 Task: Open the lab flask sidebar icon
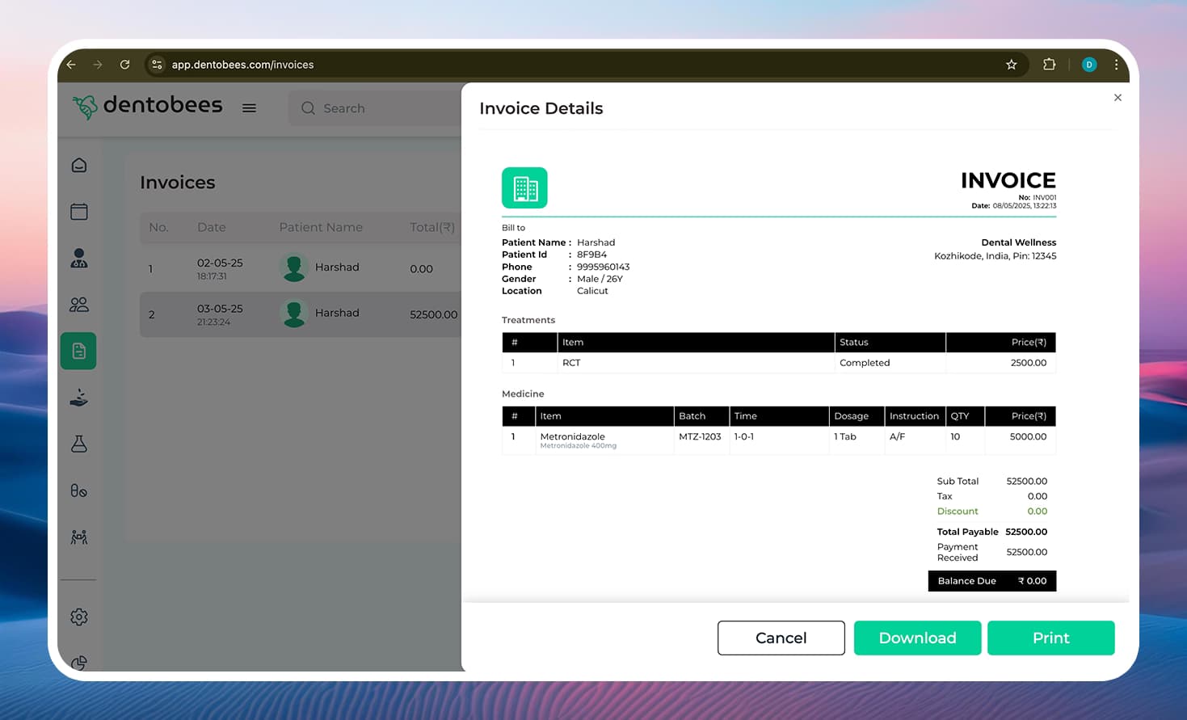coord(79,444)
